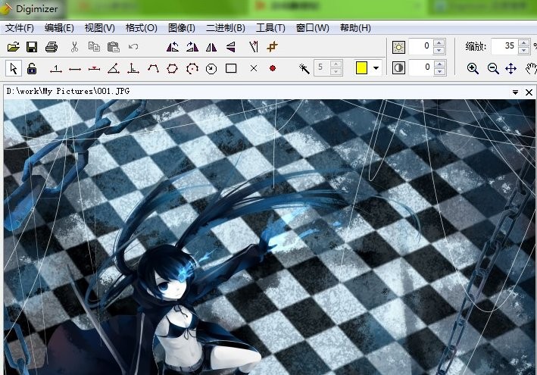Select the unit/scale calibration tool

point(56,69)
